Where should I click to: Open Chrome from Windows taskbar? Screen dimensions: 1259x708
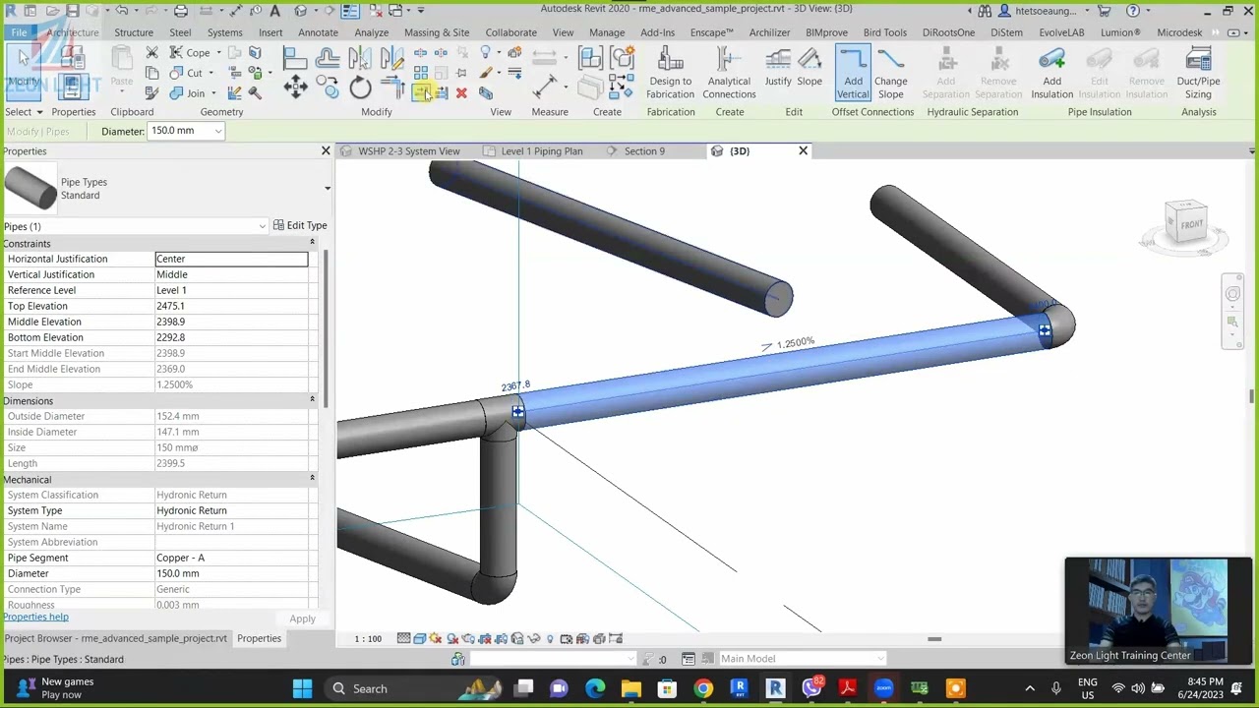[x=703, y=688]
